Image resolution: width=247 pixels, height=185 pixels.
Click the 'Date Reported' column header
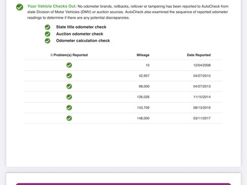(199, 55)
